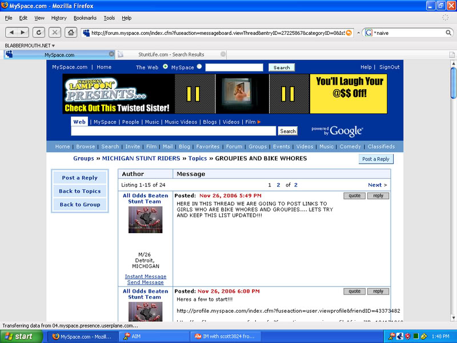
Task: Toggle the Web tab above Google search field
Action: pyautogui.click(x=79, y=122)
